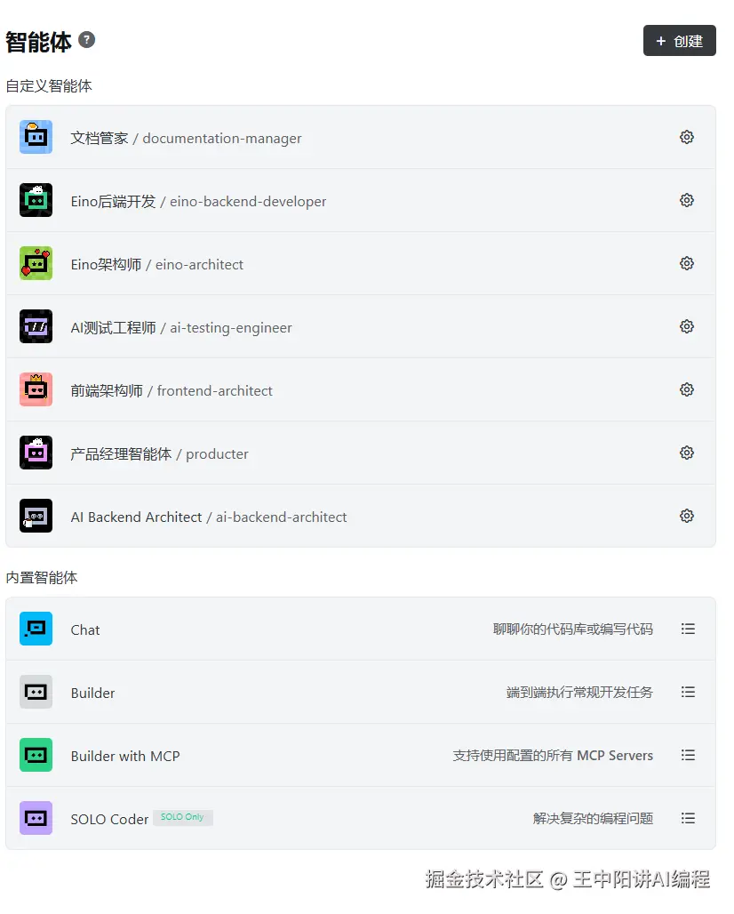Click the Eino后端开发 agent avatar icon
This screenshot has height=914, width=734.
point(36,200)
